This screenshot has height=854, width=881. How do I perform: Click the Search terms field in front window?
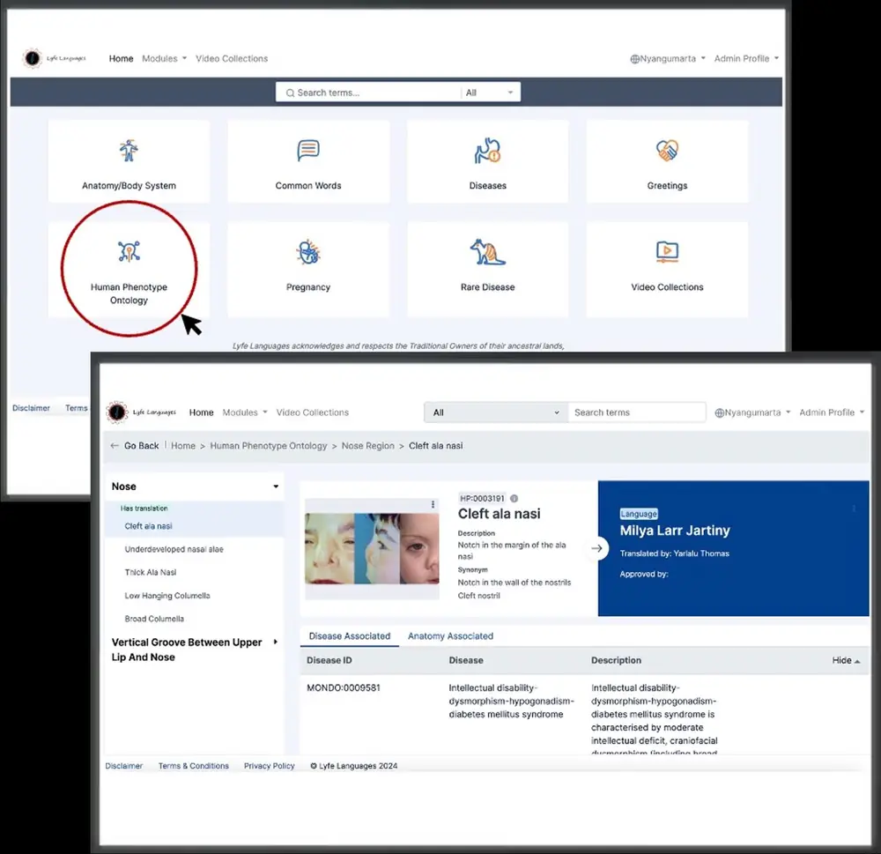(x=637, y=412)
